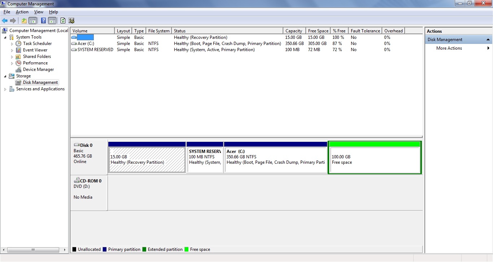Image resolution: width=493 pixels, height=262 pixels.
Task: Click the Storage node icon
Action: click(12, 76)
